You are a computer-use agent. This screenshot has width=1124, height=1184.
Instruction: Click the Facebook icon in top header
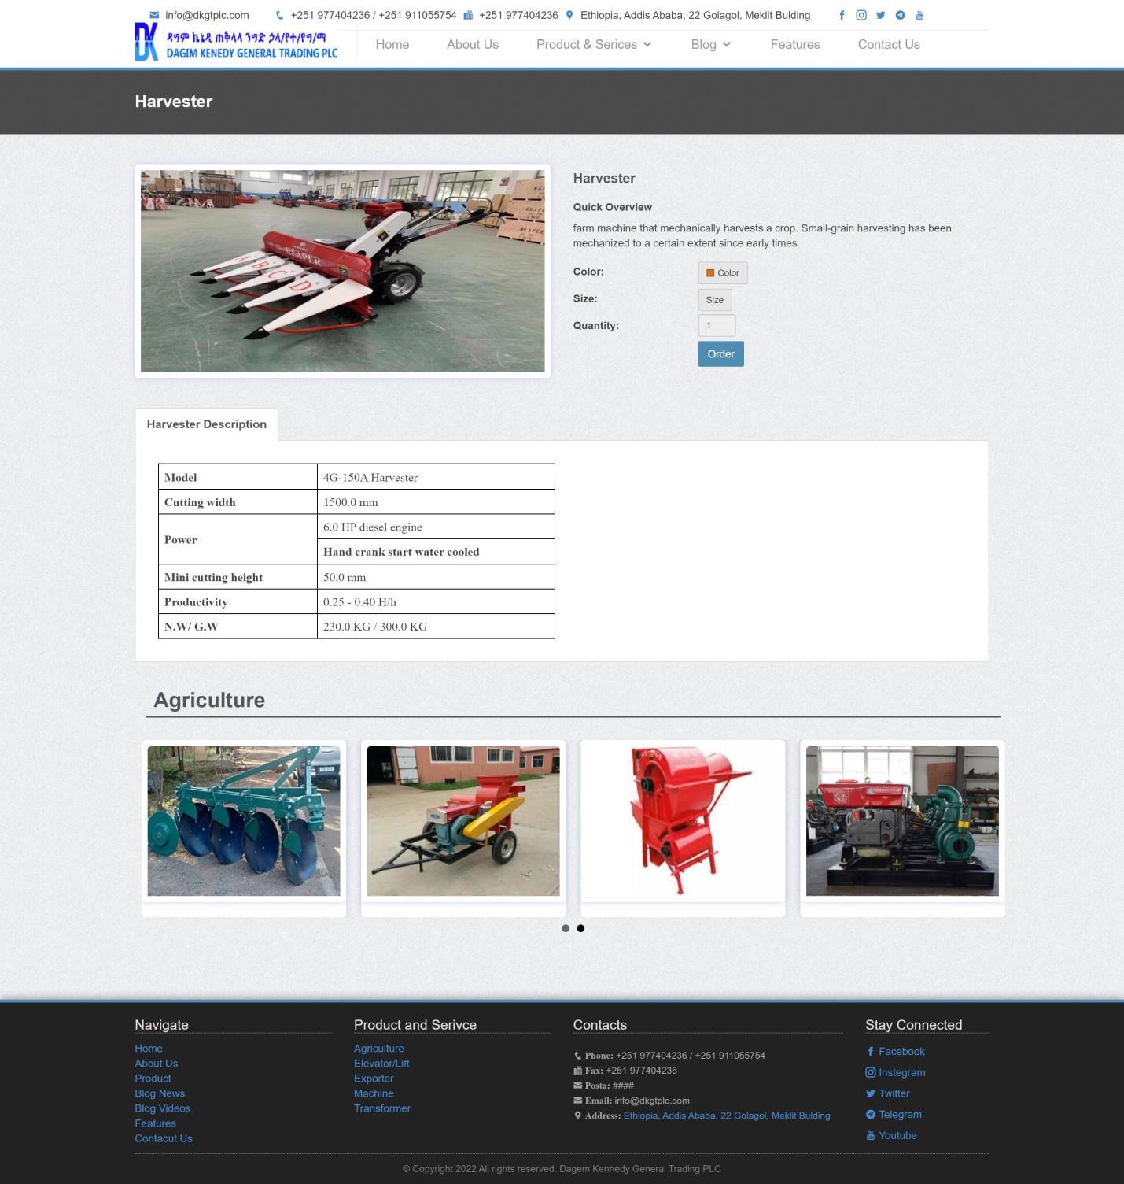coord(842,15)
